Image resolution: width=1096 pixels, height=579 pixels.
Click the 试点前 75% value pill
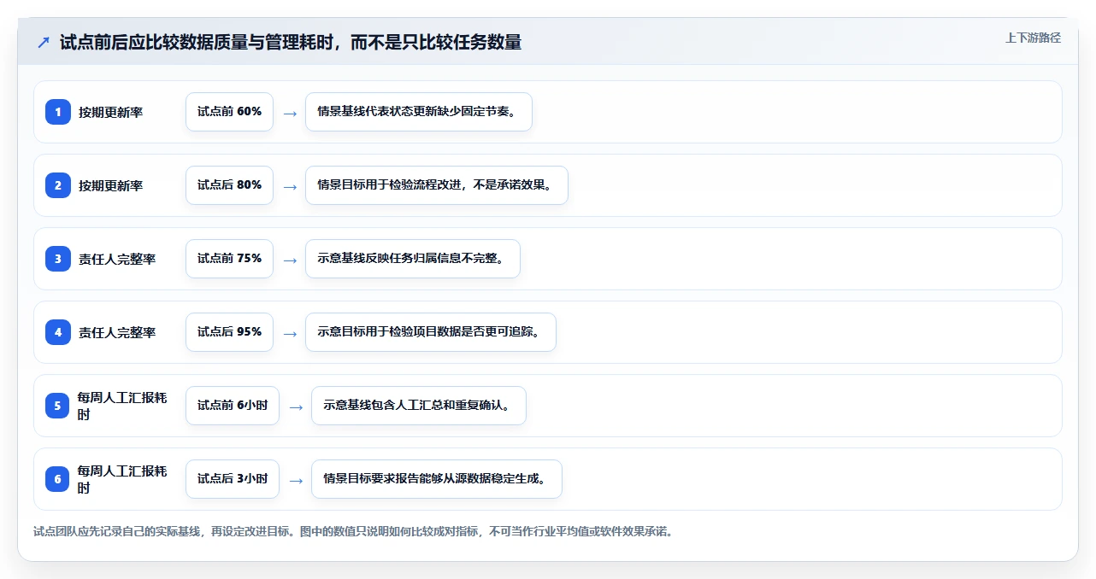[x=229, y=259]
